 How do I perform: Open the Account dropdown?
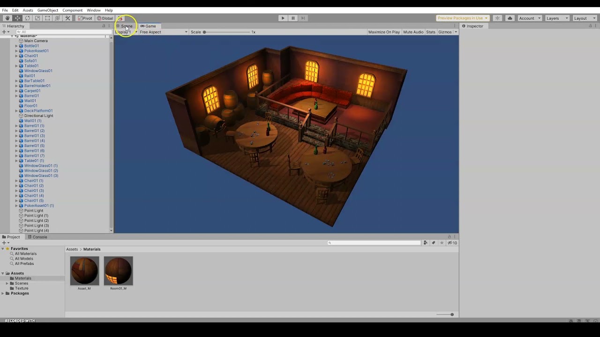coord(530,18)
